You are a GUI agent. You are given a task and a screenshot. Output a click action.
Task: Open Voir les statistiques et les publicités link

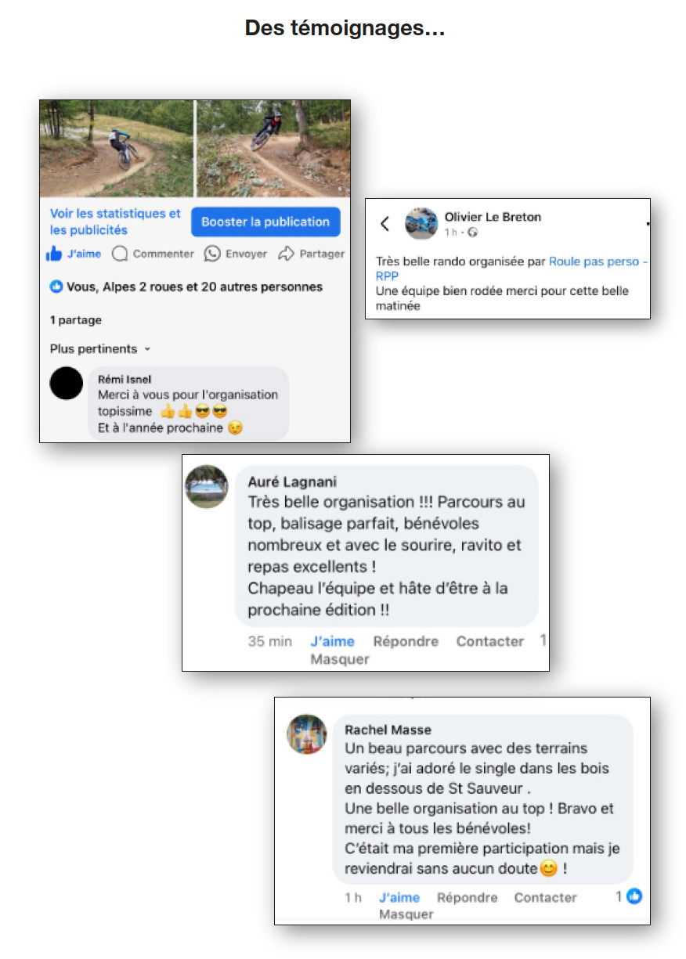(115, 222)
